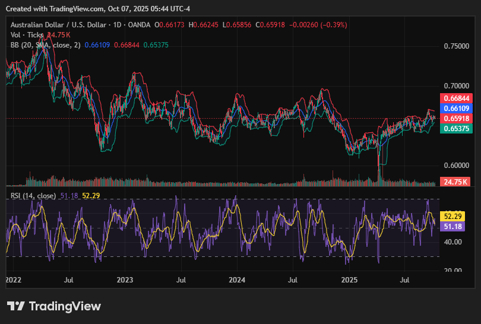Click Jul label between 2022 and 2023

pyautogui.click(x=69, y=279)
